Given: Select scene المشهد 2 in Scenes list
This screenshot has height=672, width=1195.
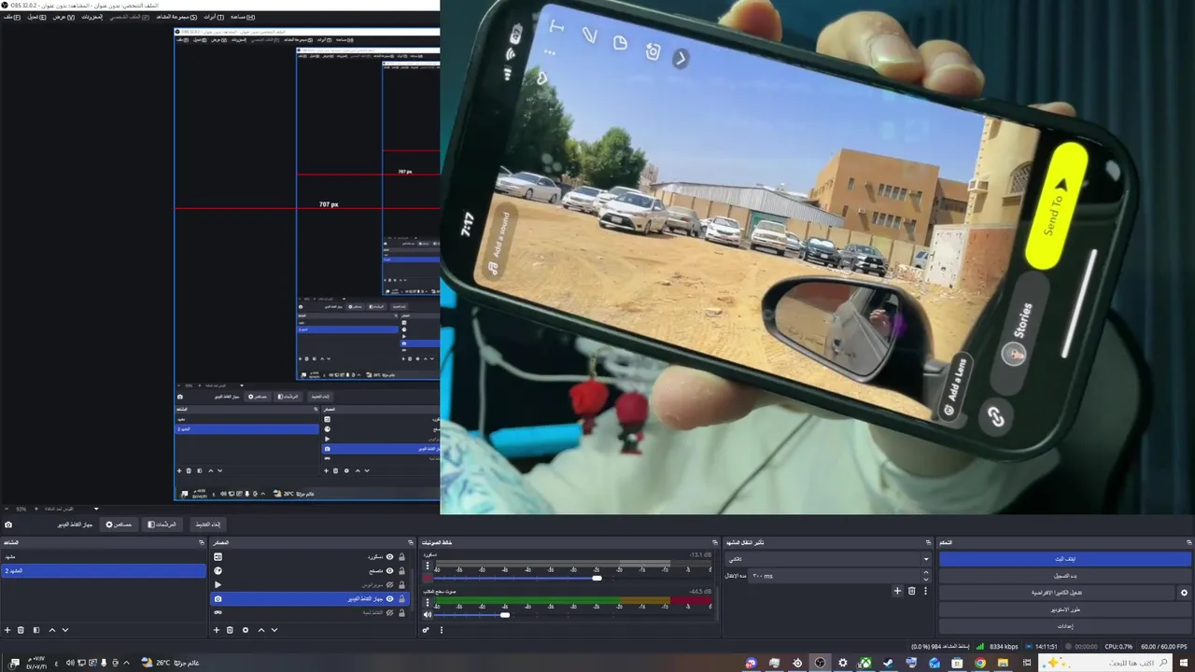Looking at the screenshot, I should pos(103,570).
